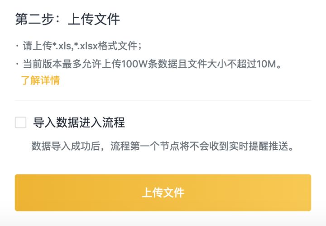Screen dimensions: 326x226
Task: Open the 了解详情 link
Action: click(x=40, y=80)
